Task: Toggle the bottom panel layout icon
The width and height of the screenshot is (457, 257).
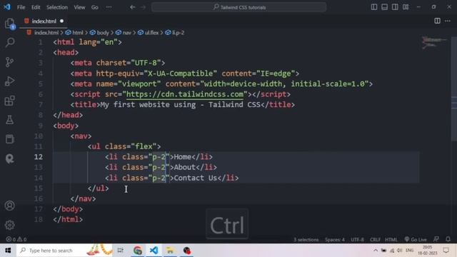Action: [384, 7]
